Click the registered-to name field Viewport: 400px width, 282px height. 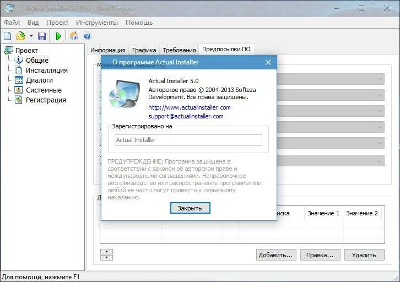(x=188, y=140)
